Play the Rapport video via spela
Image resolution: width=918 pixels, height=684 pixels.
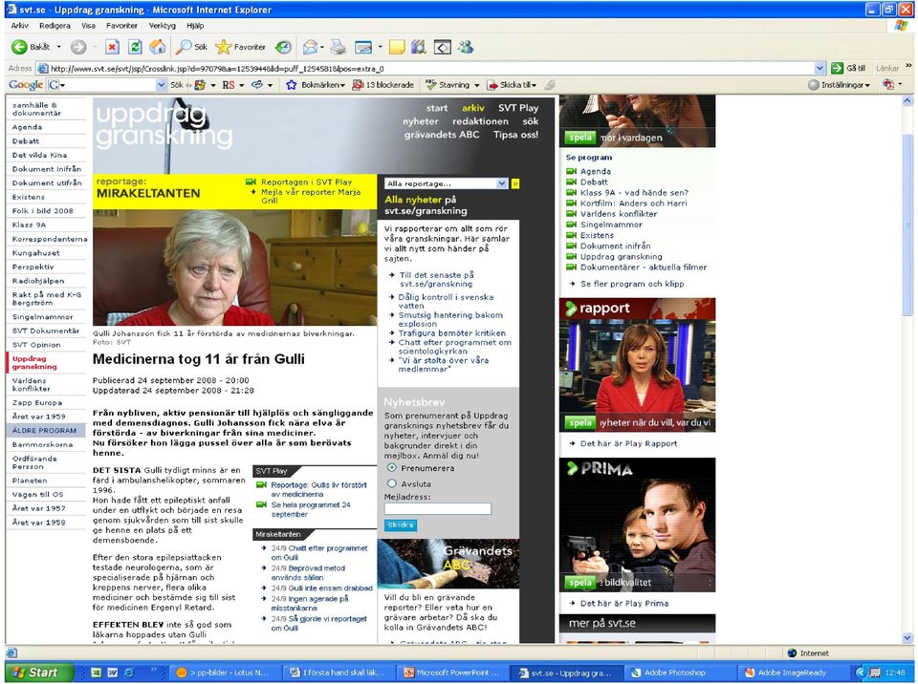(x=579, y=422)
